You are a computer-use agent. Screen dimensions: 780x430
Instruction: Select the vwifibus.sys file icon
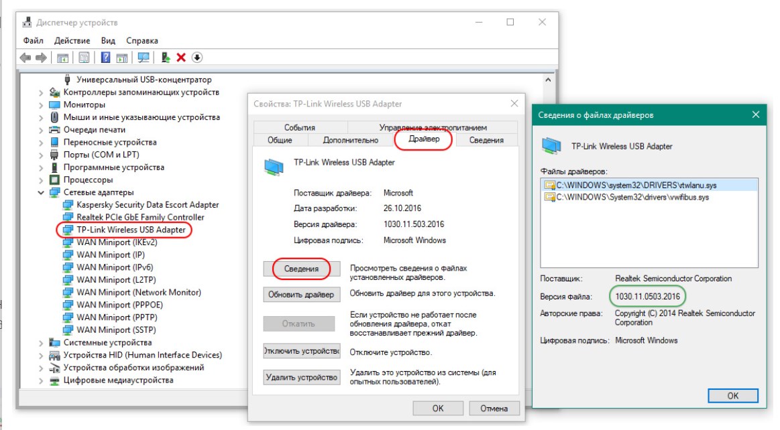549,197
